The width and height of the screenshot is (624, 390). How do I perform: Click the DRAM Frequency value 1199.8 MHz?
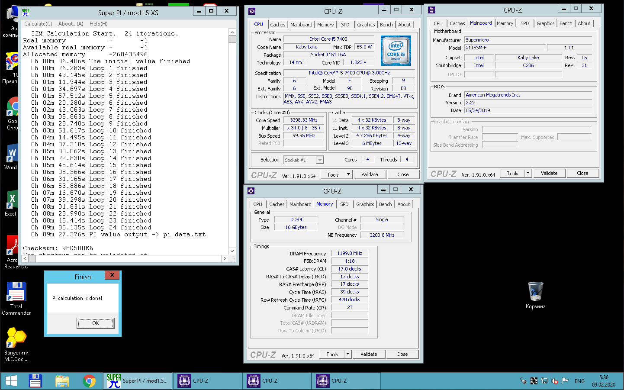click(350, 253)
